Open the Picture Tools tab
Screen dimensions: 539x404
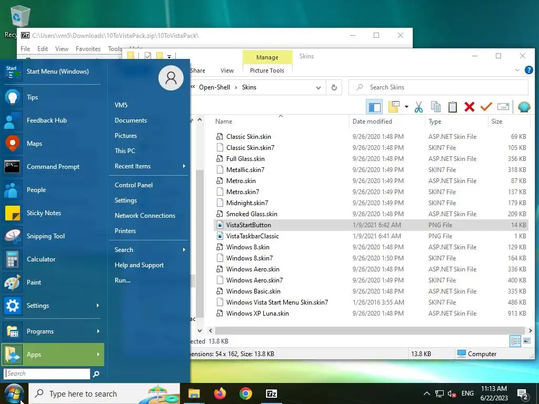coord(267,70)
